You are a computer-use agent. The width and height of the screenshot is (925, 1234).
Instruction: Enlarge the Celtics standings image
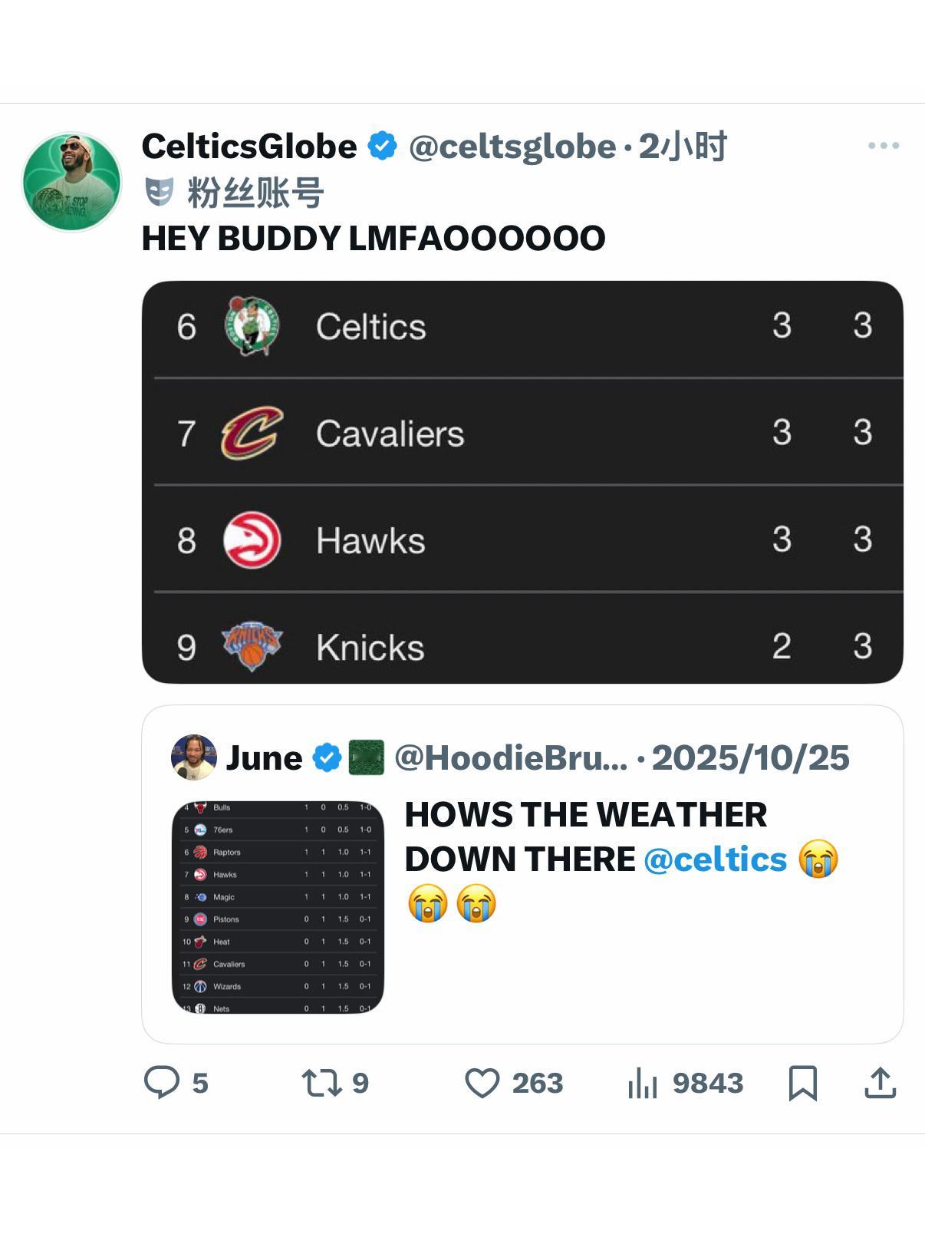[x=522, y=482]
